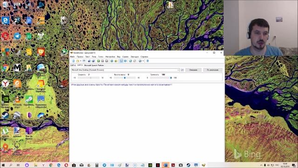Open Steam from the taskbar
This screenshot has width=298, height=168.
tap(188, 165)
